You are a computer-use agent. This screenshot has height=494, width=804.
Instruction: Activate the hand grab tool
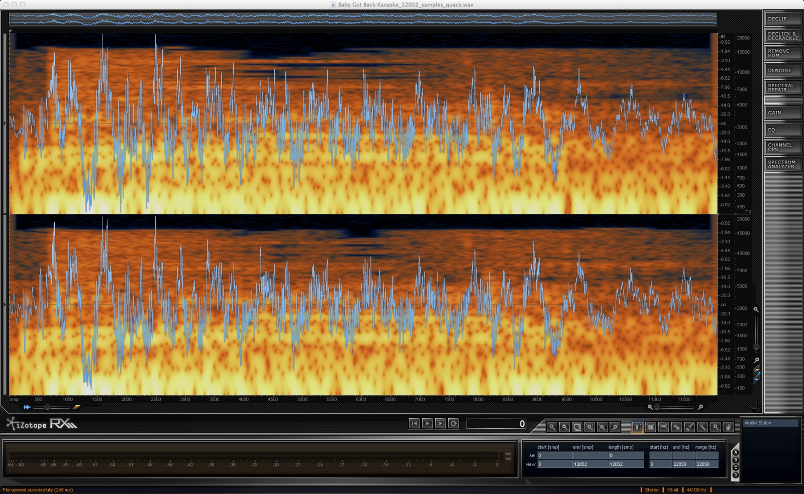click(728, 427)
